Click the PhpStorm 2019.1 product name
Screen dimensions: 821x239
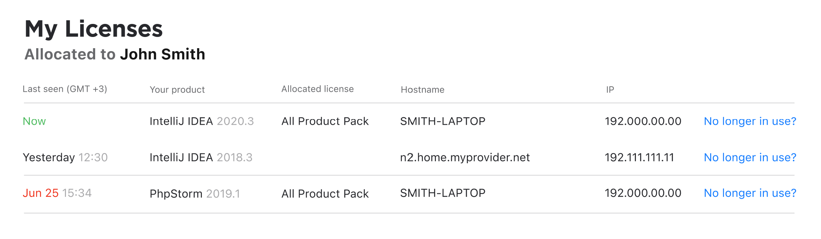pos(194,194)
